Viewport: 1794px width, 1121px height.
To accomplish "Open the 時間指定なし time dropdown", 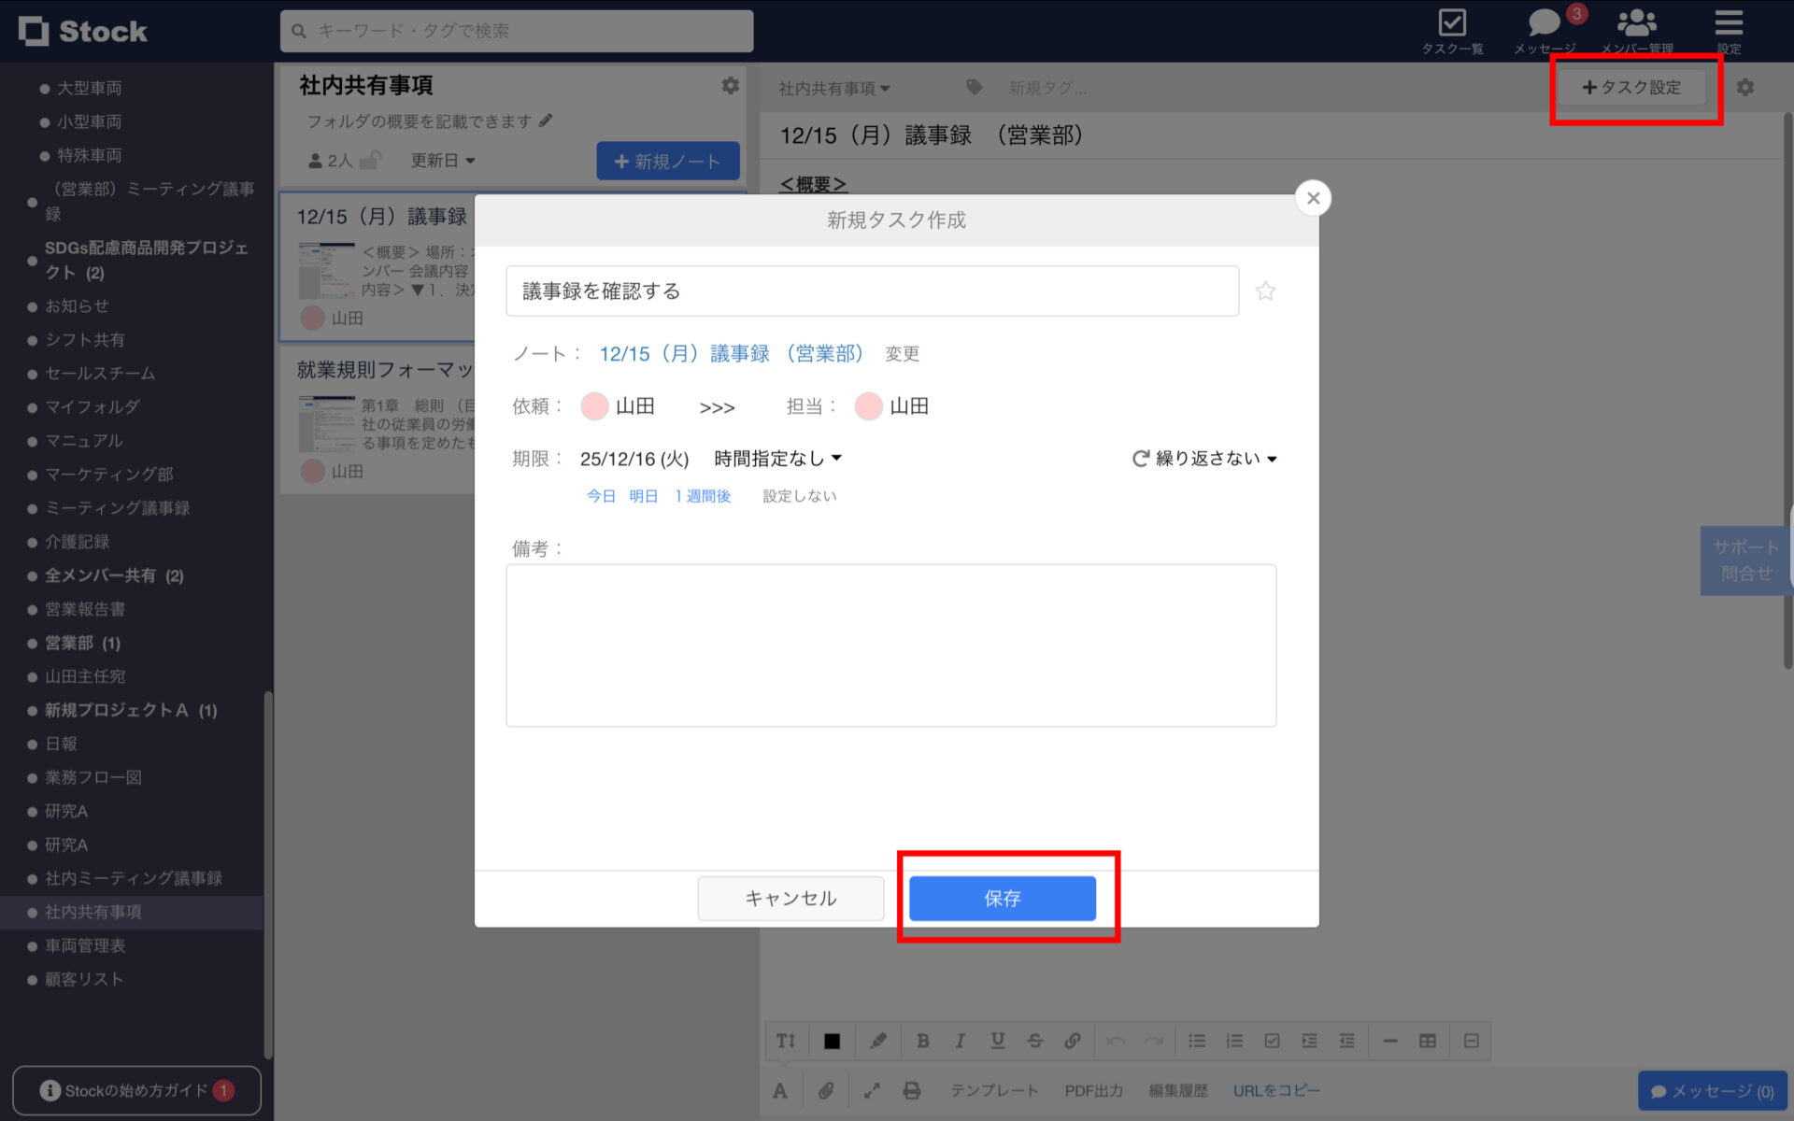I will pos(774,458).
